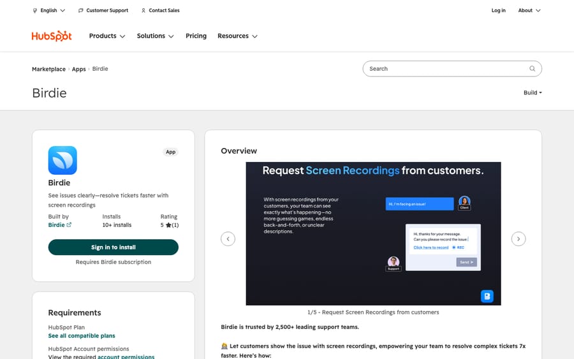Viewport: 574px width, 359px height.
Task: Click the HubSpot logo
Action: (52, 36)
